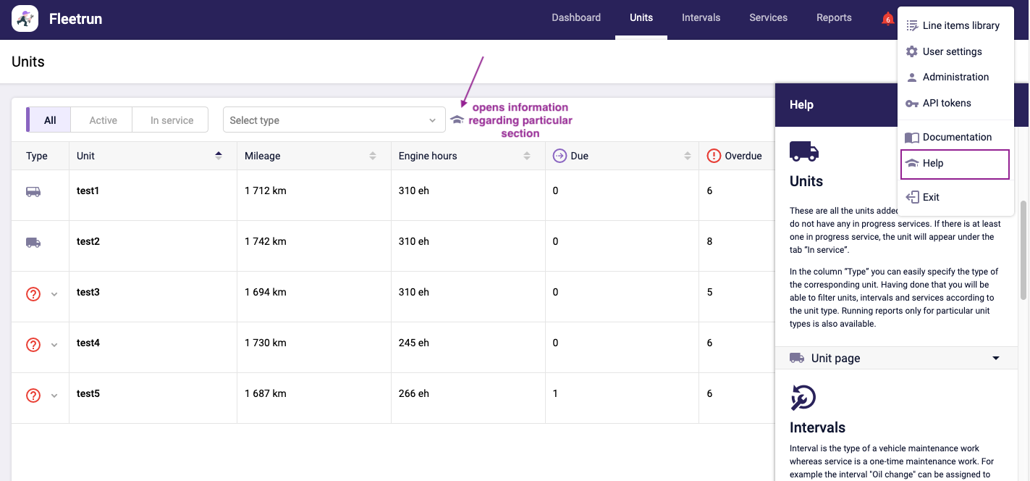Click the Help panel vertical scrollbar
Screen dimensions: 1030x481
pos(1023,250)
